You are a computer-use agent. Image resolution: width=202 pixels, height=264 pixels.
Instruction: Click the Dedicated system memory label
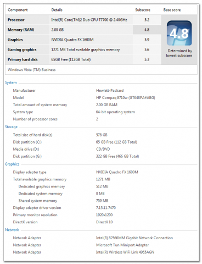tap(41, 194)
